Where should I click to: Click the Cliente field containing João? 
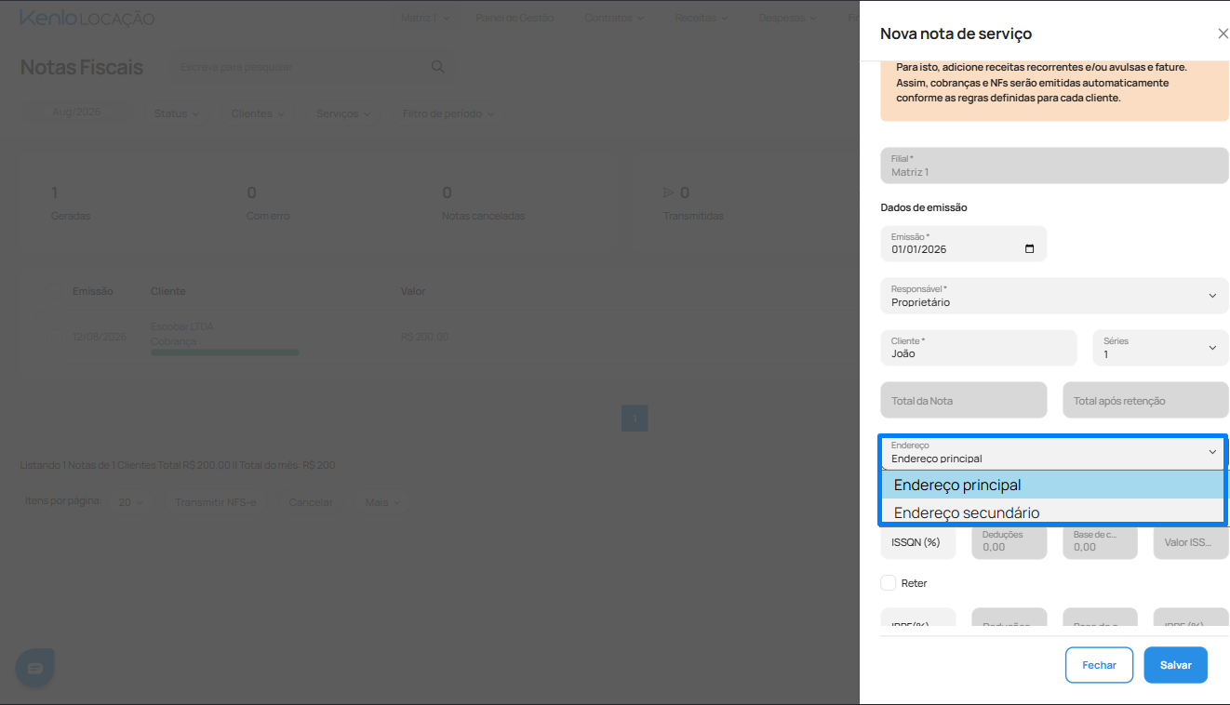979,348
